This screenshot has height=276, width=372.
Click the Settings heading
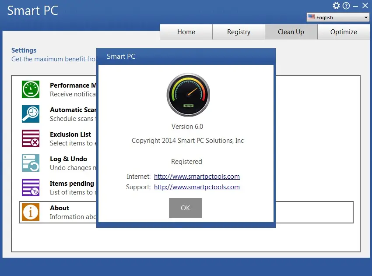(x=24, y=50)
